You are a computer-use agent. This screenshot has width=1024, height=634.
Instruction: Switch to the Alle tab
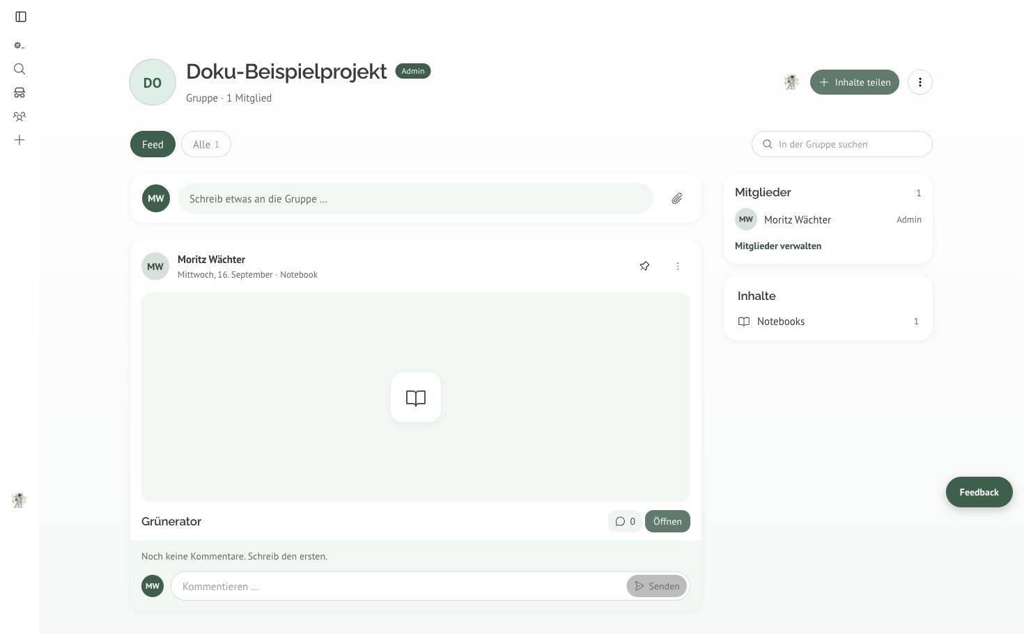(x=206, y=144)
